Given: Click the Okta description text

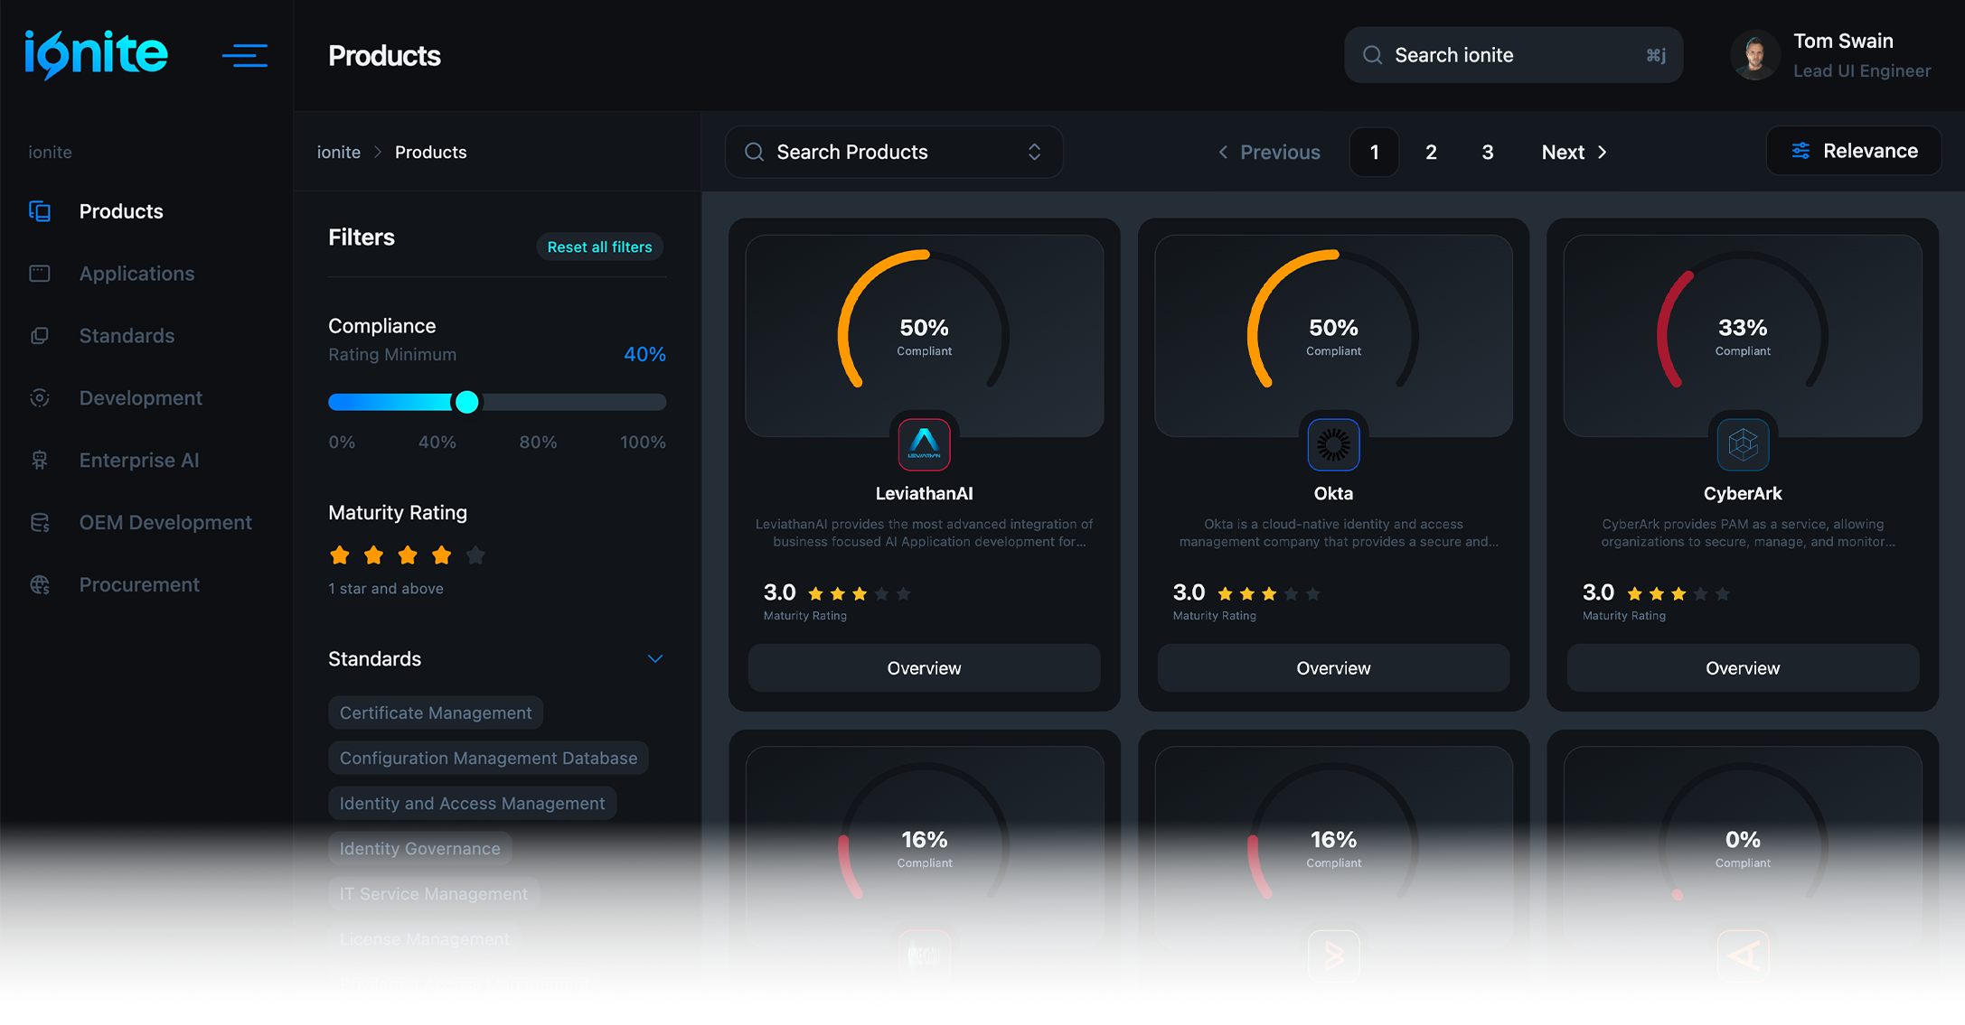Looking at the screenshot, I should tap(1338, 533).
